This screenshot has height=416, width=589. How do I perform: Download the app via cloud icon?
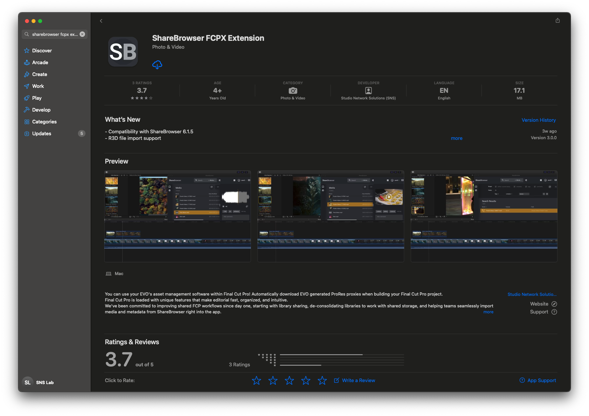[157, 65]
